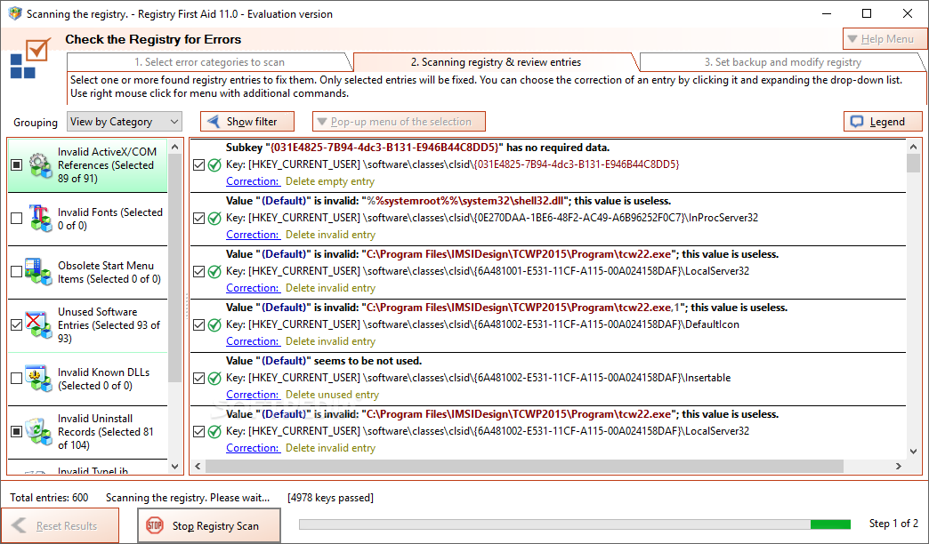Click results list scroll down arrow

[913, 452]
